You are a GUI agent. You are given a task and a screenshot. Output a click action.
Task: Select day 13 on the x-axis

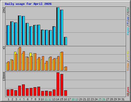[x=54, y=99]
